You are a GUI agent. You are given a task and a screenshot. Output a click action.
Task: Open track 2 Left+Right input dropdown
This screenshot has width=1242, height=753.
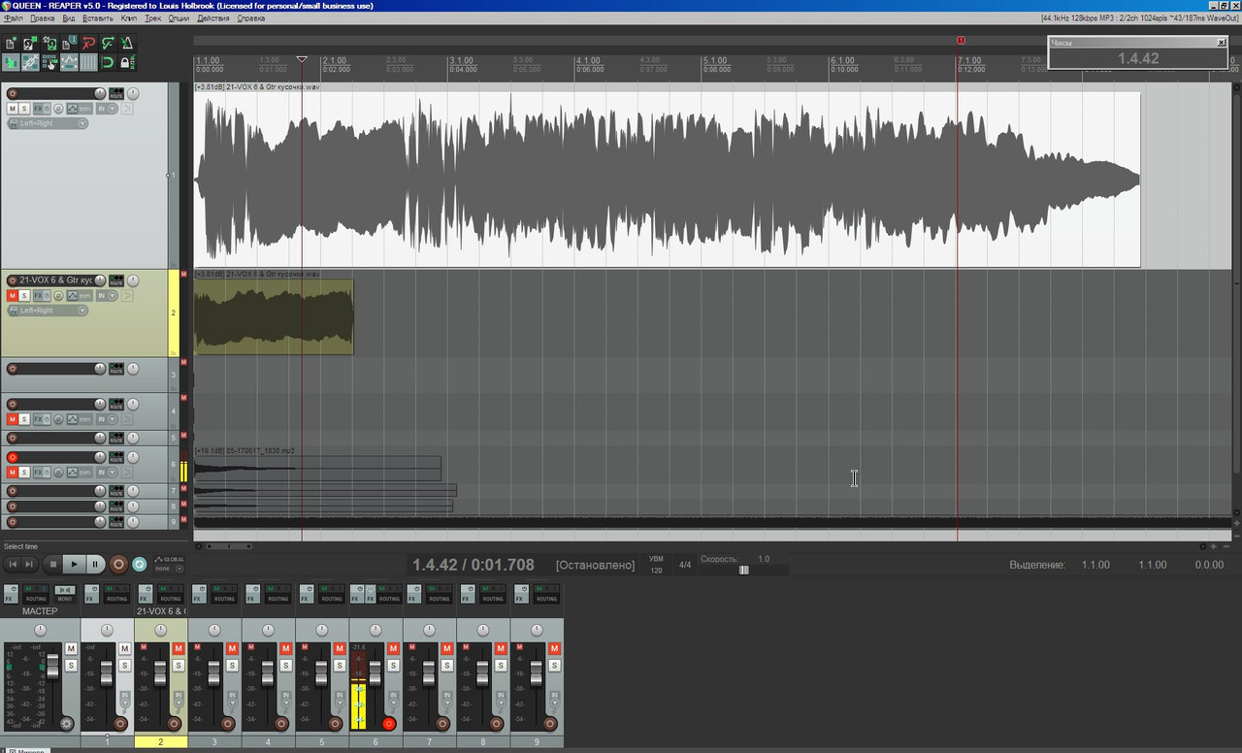48,311
